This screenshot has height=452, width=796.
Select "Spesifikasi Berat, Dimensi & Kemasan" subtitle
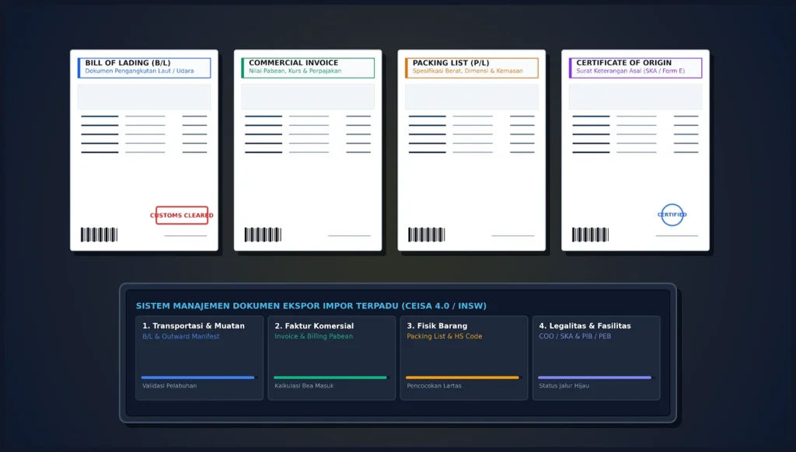[x=467, y=71]
